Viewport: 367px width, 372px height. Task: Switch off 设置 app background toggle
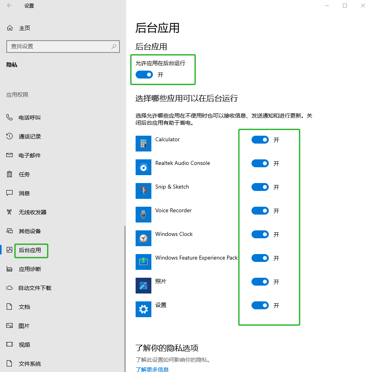point(260,305)
